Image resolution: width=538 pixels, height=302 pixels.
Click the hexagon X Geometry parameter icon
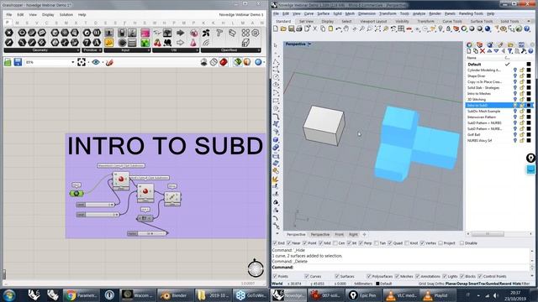click(x=9, y=33)
